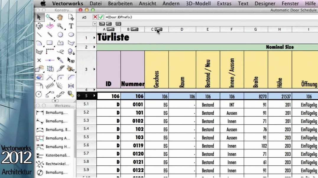This screenshot has height=178, width=318.
Task: Select the Offset tool
Action: pyautogui.click(x=39, y=86)
